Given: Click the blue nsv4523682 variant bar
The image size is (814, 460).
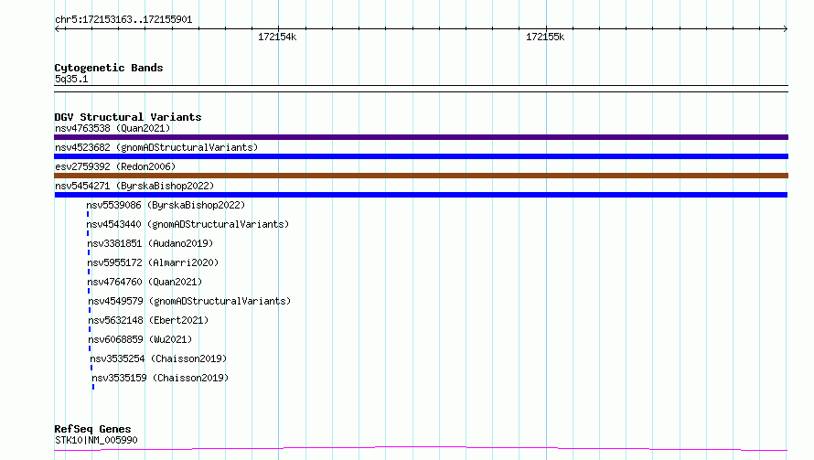Looking at the screenshot, I should [x=421, y=156].
